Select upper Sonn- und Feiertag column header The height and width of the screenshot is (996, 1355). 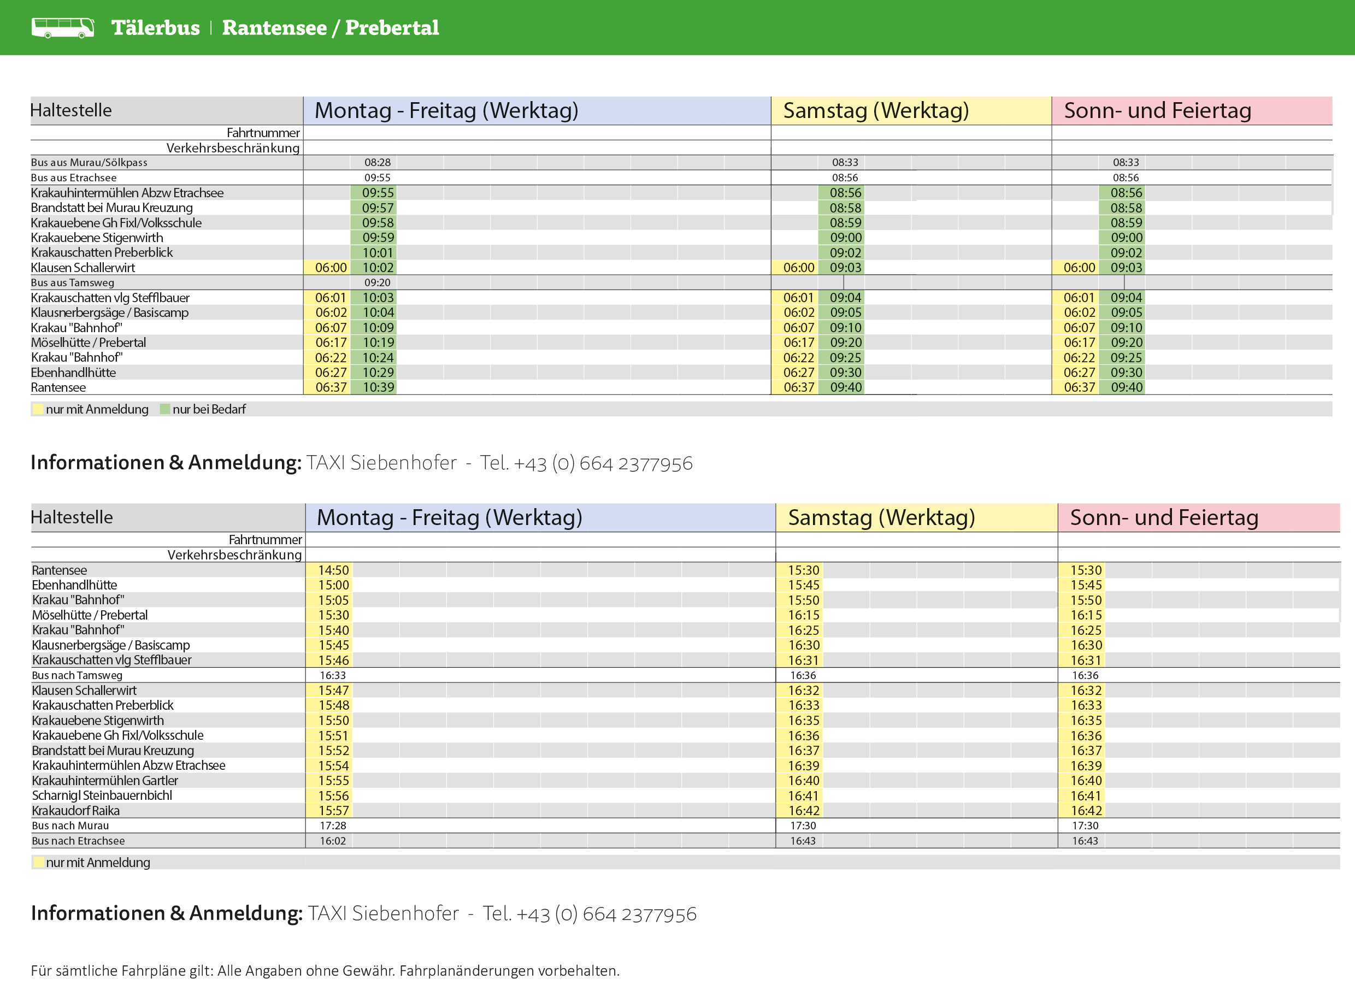click(x=1157, y=110)
